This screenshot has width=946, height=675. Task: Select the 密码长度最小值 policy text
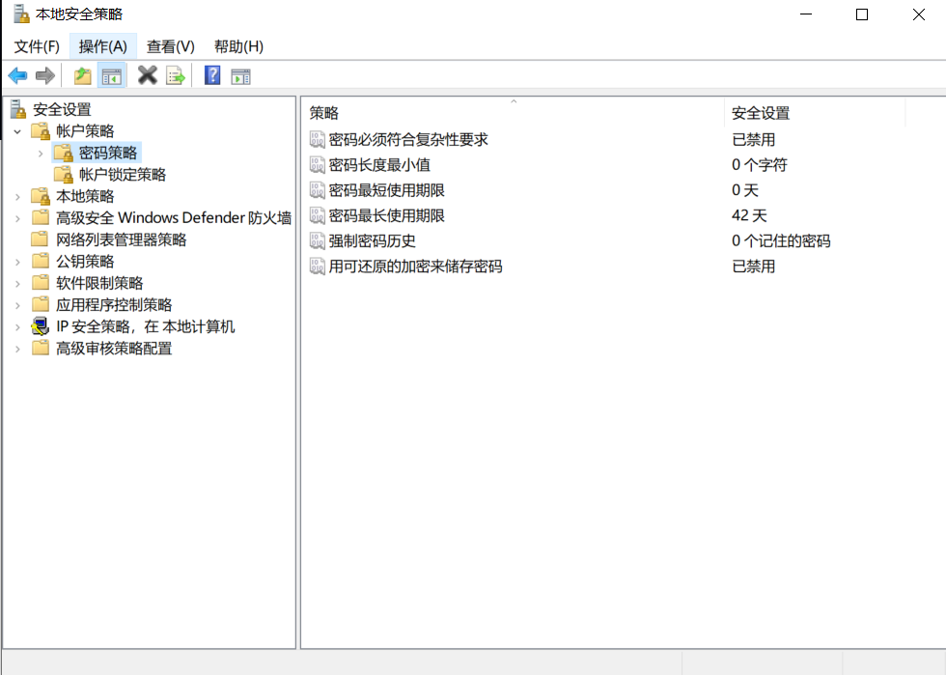(379, 165)
